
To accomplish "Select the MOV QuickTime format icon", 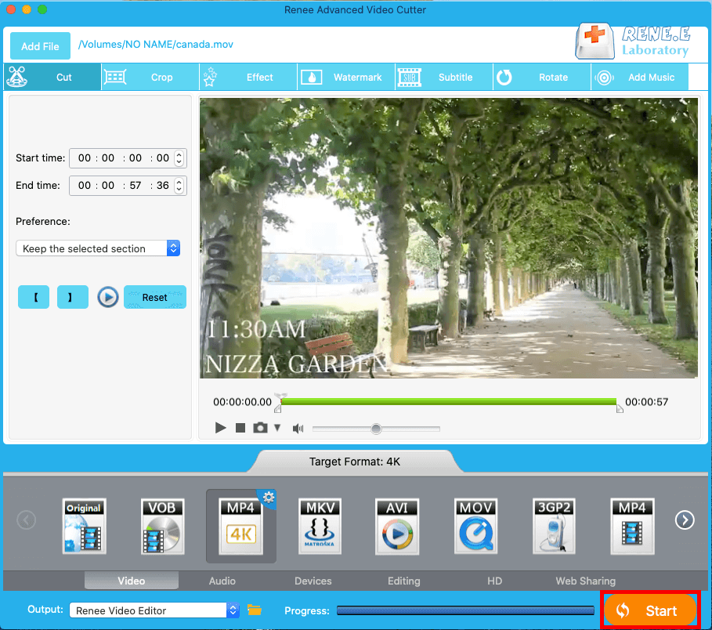I will click(x=475, y=526).
